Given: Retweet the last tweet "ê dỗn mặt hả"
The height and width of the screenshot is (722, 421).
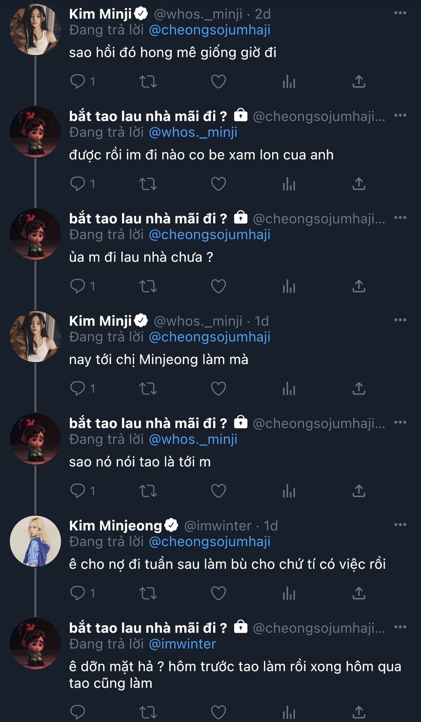Looking at the screenshot, I should 148,712.
